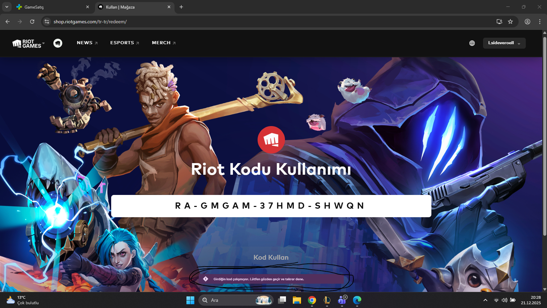
Task: Launch File Explorer from the taskbar
Action: (297, 300)
